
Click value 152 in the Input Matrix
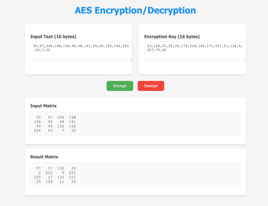pyautogui.click(x=61, y=126)
